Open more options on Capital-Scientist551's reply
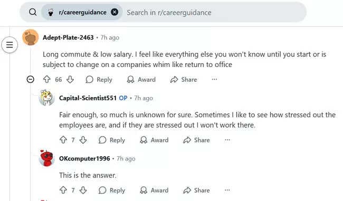 tap(227, 140)
